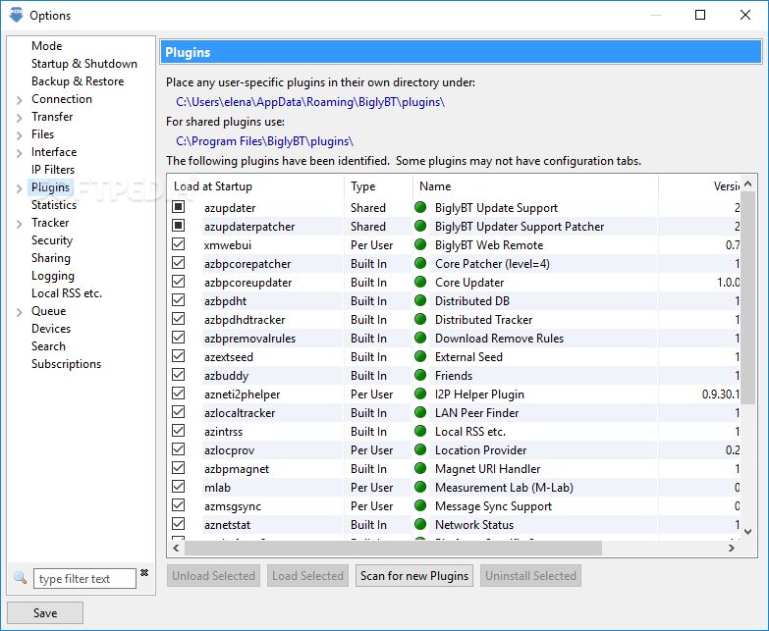Go to IP Filters section
This screenshot has width=769, height=631.
click(53, 169)
